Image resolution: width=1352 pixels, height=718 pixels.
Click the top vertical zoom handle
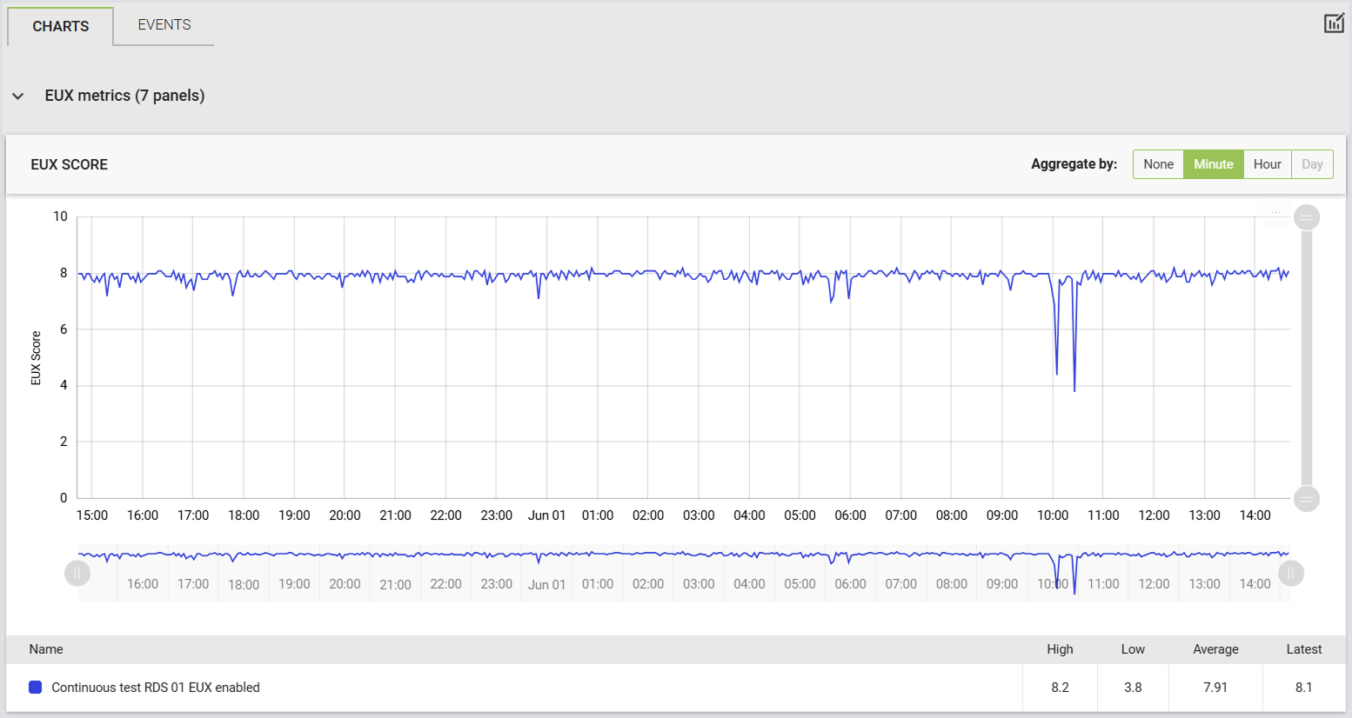click(x=1306, y=217)
